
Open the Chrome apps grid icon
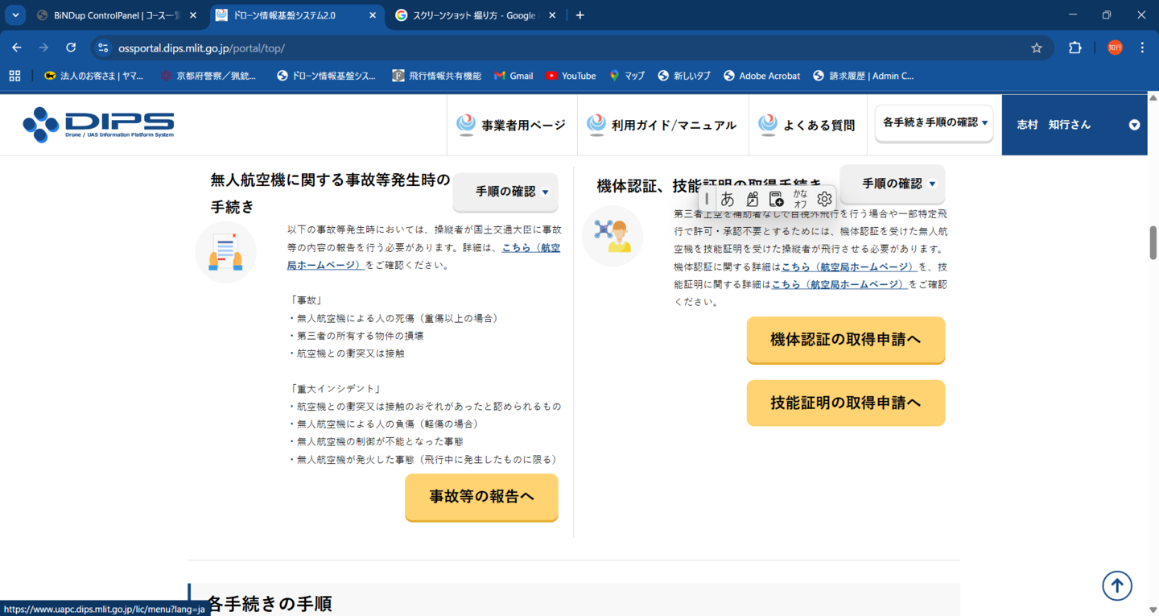[14, 76]
